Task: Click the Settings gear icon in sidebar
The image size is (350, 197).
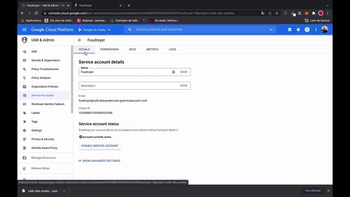Action: point(24,130)
